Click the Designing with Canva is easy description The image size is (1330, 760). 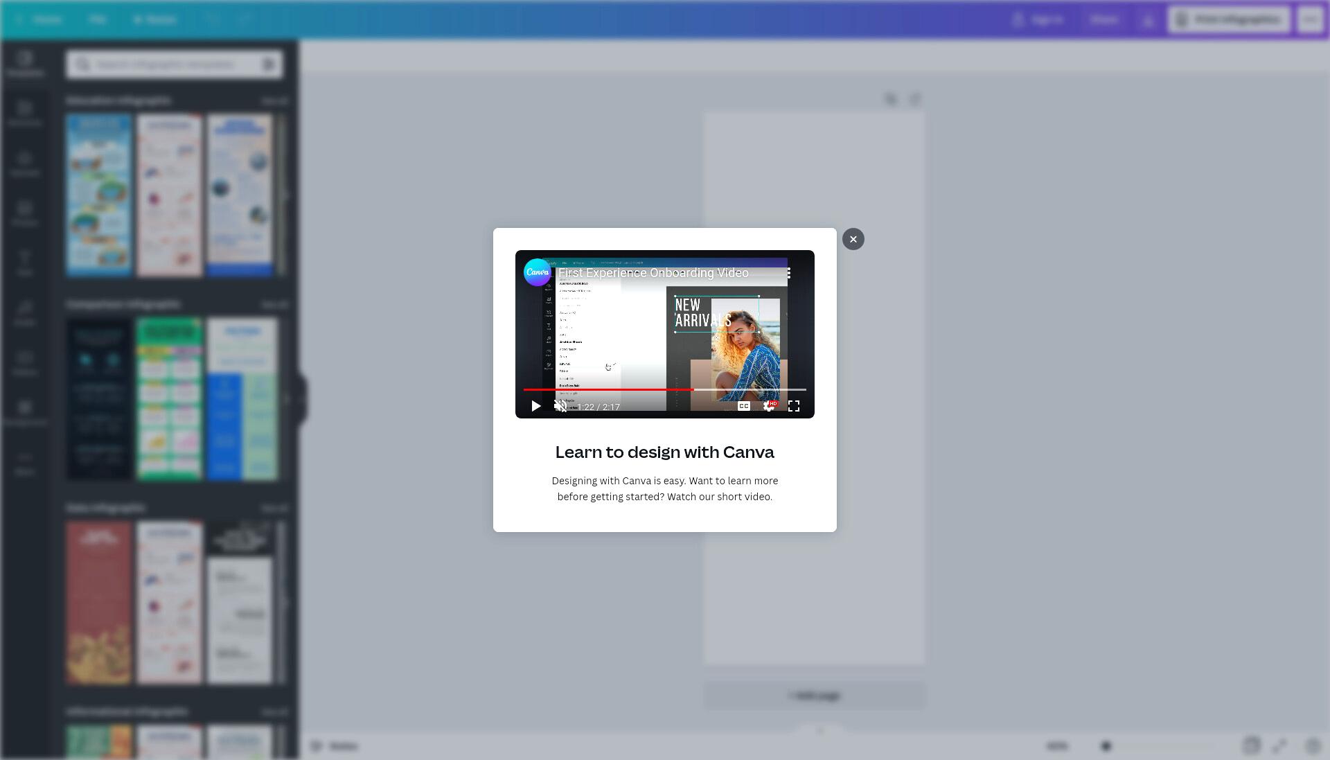[664, 488]
